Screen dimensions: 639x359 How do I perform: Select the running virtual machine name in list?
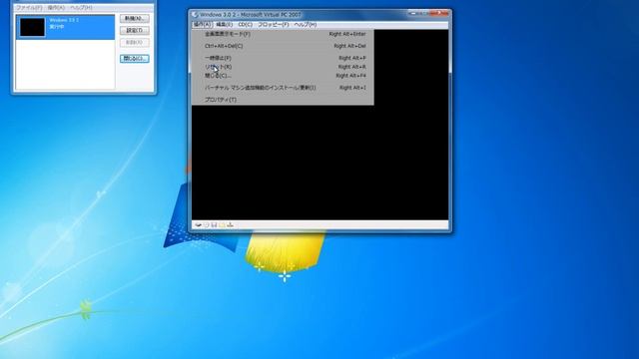(x=64, y=20)
